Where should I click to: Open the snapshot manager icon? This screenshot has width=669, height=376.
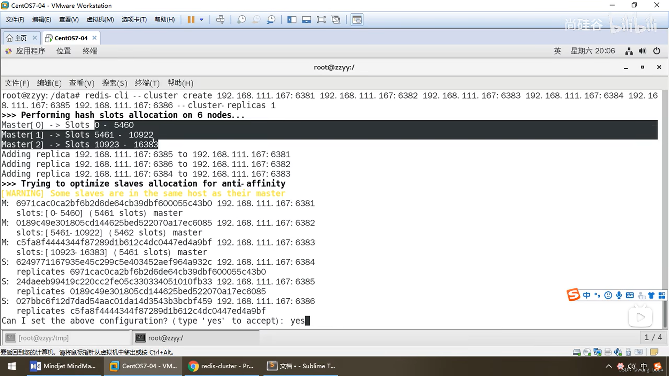pos(271,19)
